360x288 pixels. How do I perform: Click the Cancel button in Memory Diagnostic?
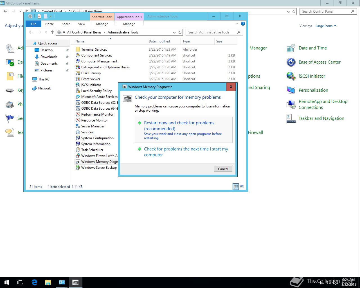point(223,169)
